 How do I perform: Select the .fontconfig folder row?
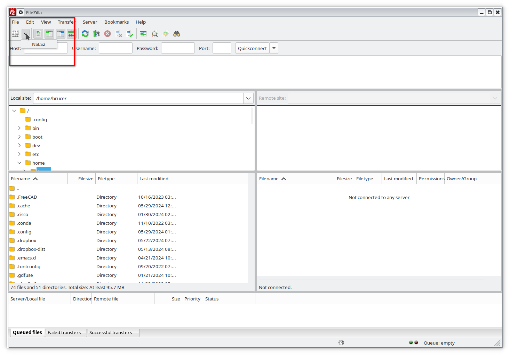(x=128, y=266)
